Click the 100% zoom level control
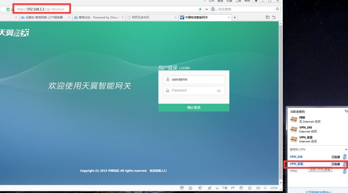 274,188
